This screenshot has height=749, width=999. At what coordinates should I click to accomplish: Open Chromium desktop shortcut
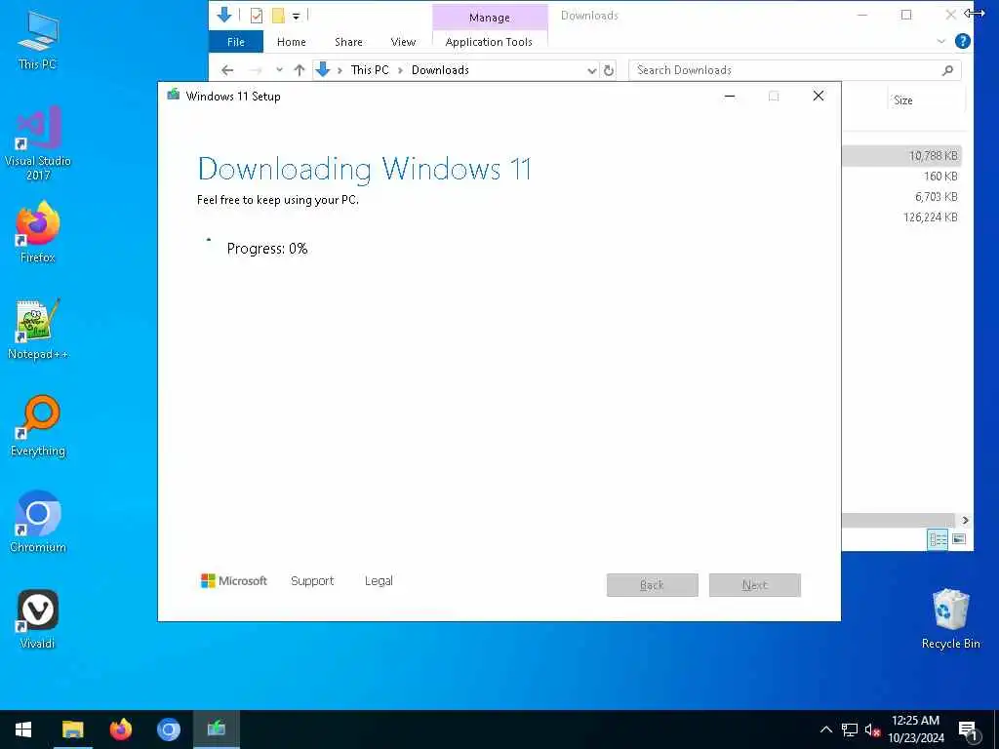(x=38, y=522)
